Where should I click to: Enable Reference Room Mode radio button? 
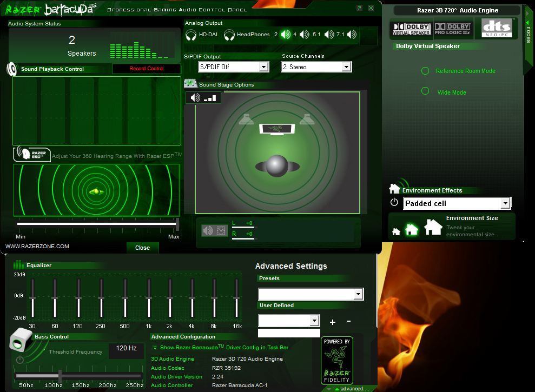point(425,71)
